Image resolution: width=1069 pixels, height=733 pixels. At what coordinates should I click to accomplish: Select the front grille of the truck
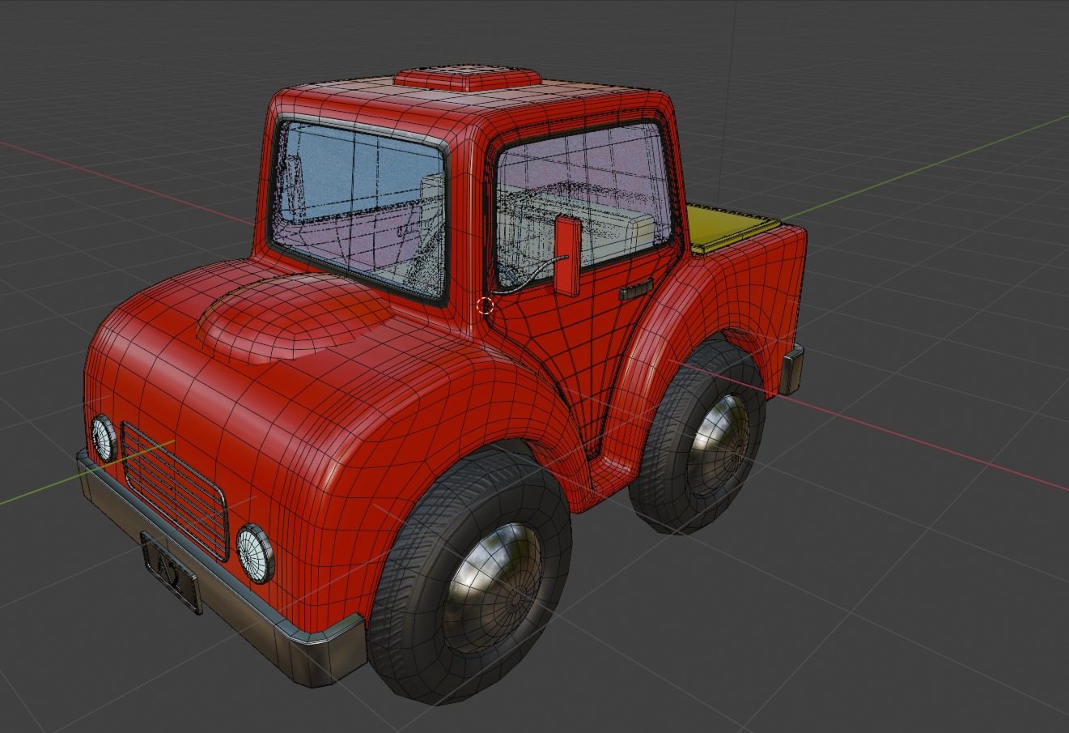pyautogui.click(x=174, y=491)
